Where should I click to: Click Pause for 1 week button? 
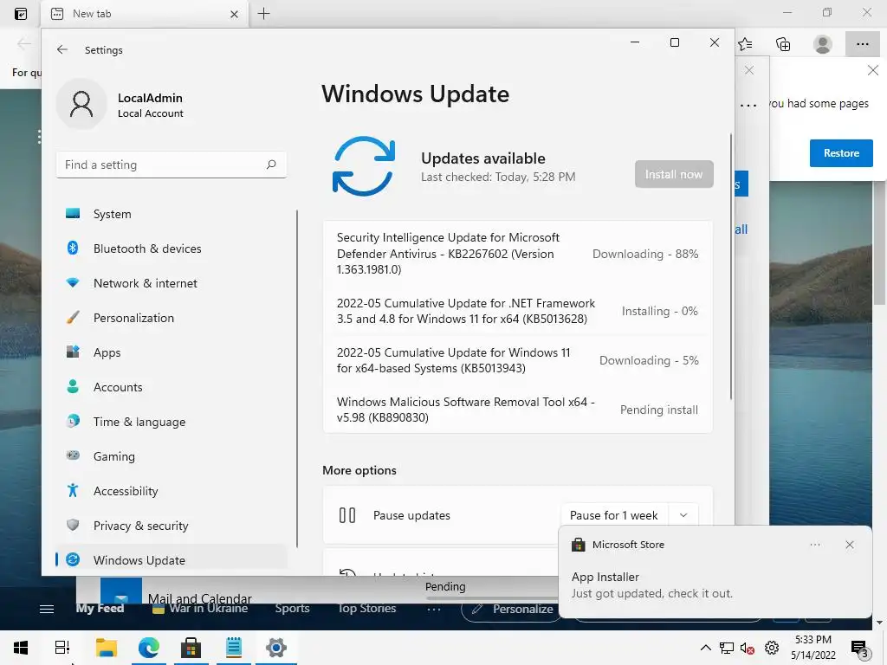pyautogui.click(x=614, y=515)
